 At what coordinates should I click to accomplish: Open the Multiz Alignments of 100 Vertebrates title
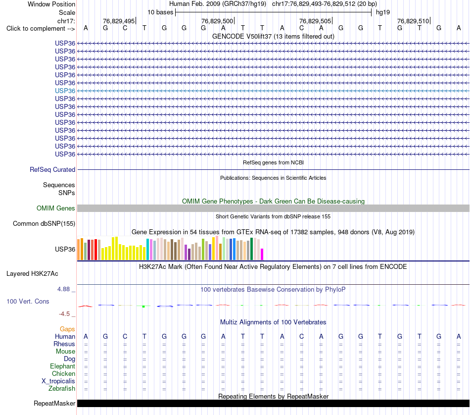point(273,322)
